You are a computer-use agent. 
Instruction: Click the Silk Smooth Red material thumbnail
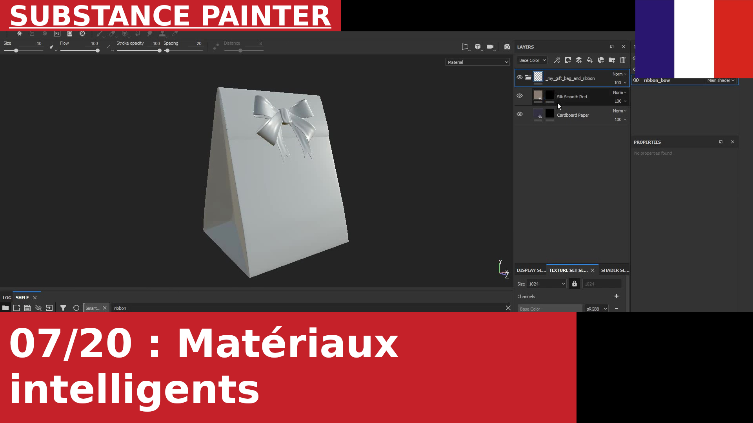538,95
